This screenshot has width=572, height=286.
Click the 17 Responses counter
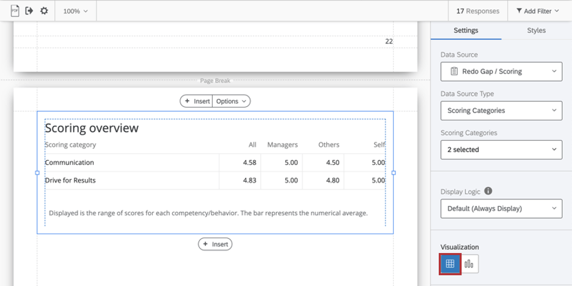tap(477, 11)
